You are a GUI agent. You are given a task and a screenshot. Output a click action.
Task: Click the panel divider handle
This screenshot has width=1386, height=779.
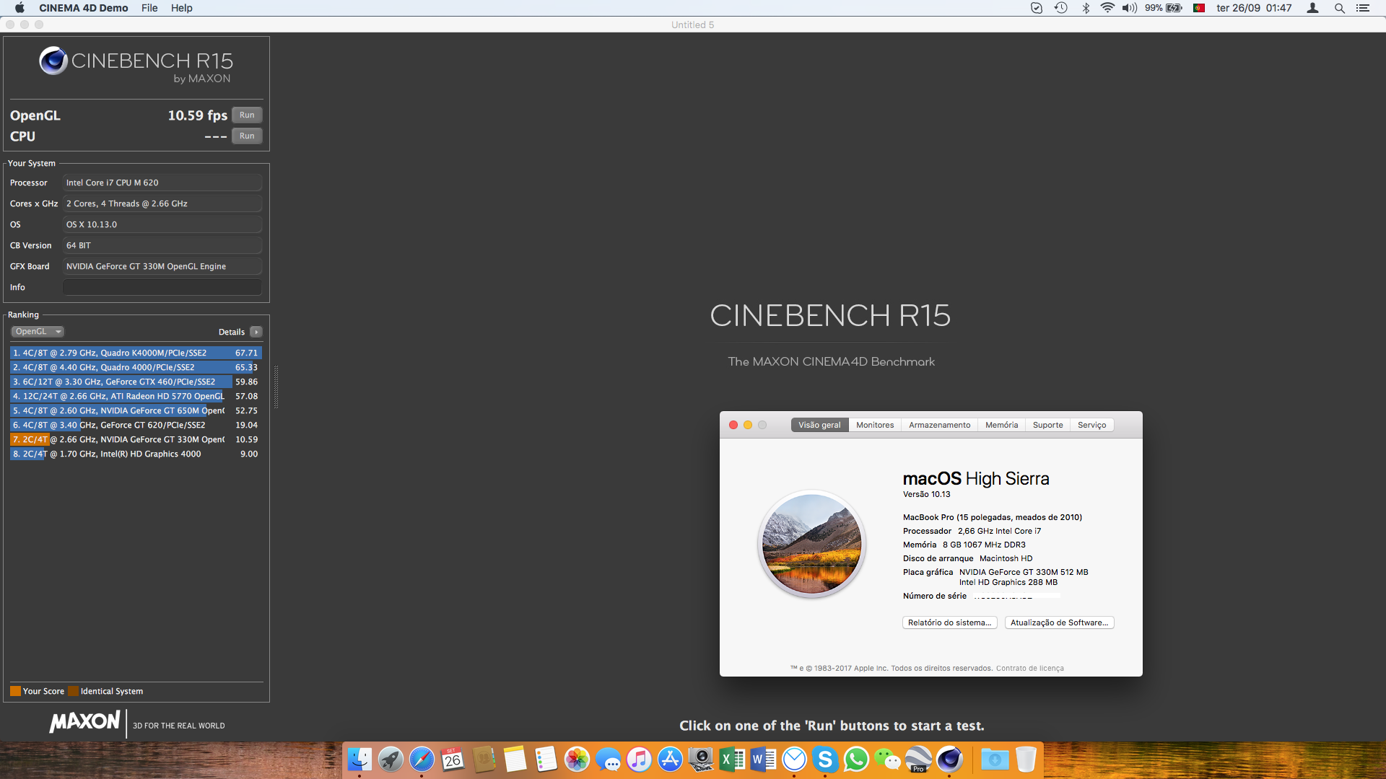point(276,387)
